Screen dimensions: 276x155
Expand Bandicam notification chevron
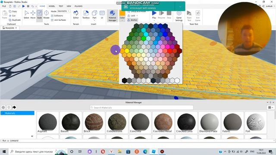[x=180, y=7]
